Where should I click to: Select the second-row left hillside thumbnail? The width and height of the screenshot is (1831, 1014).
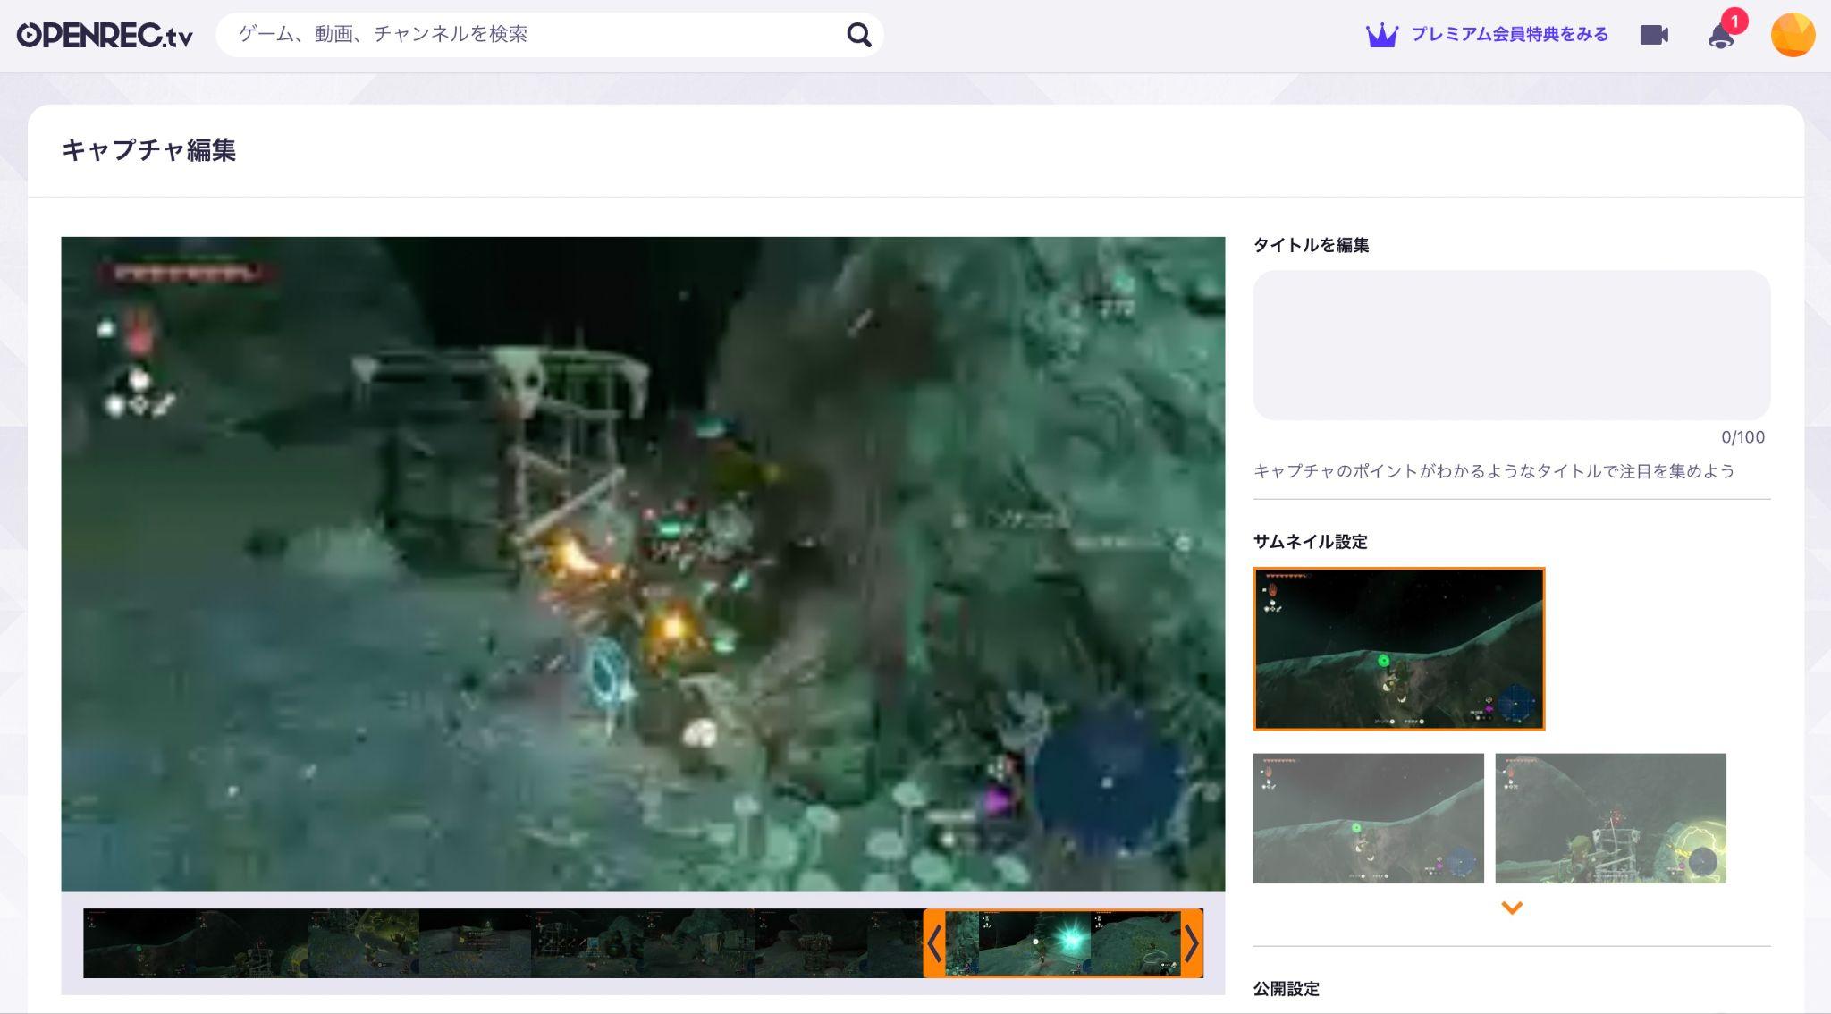[1368, 818]
